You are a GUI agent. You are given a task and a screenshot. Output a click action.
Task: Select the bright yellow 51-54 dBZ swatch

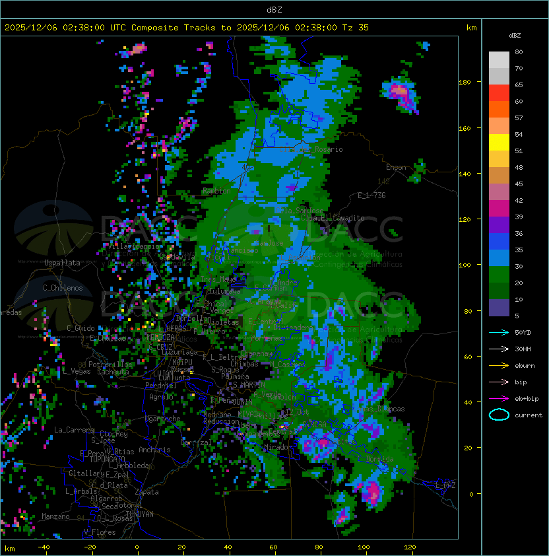[499, 143]
